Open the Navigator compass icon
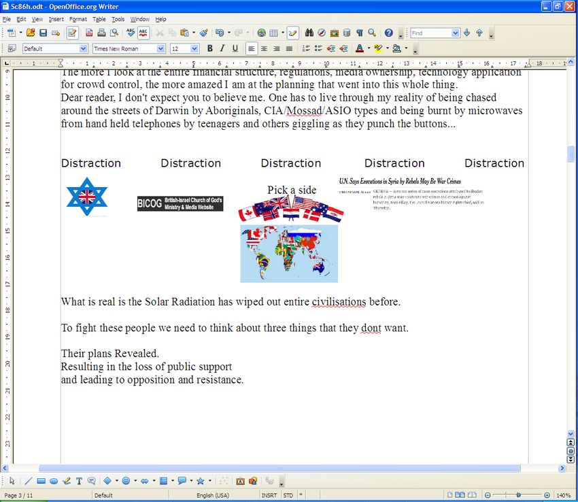The image size is (578, 502). tap(322, 33)
